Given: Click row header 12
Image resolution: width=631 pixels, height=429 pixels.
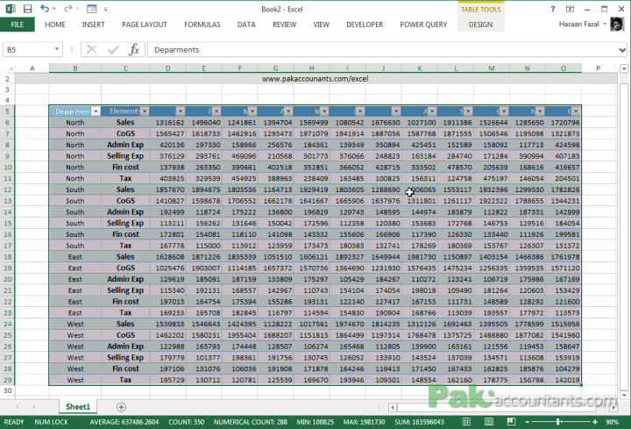Looking at the screenshot, I should click(x=8, y=189).
